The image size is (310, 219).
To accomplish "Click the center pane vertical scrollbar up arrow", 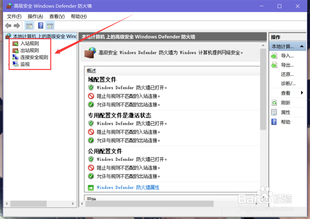I will [x=263, y=46].
